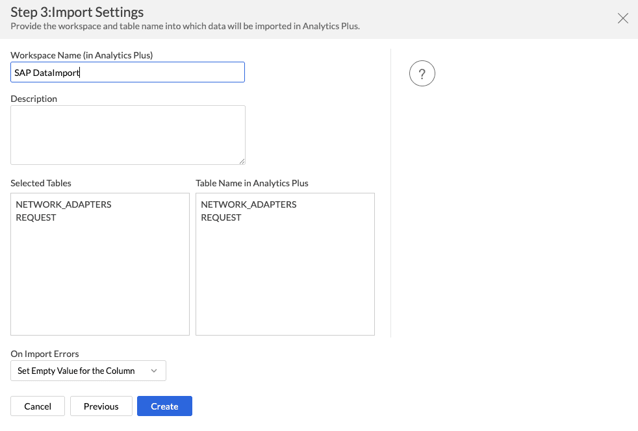The height and width of the screenshot is (431, 638).
Task: Click the blue Create button
Action: click(x=164, y=406)
